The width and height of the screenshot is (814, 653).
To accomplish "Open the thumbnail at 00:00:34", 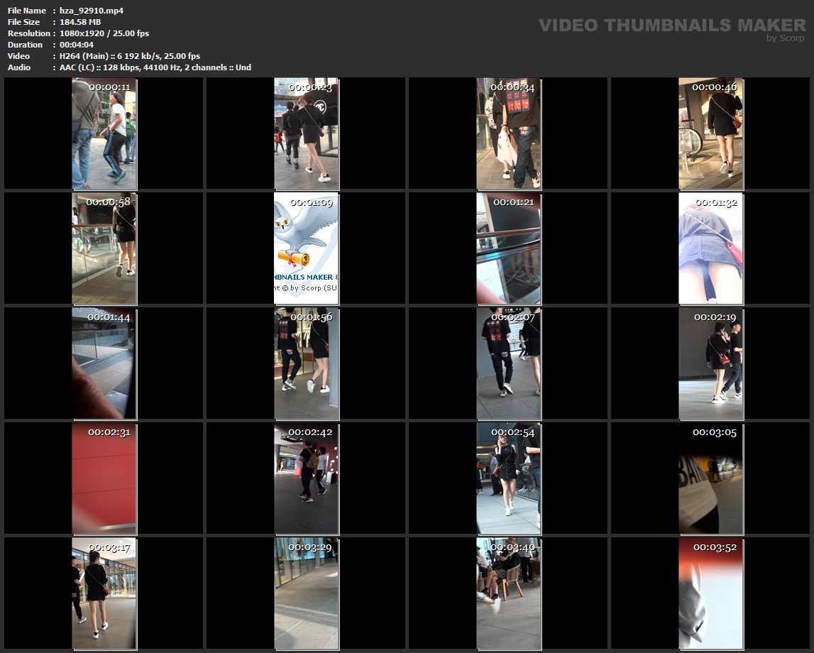I will coord(508,133).
